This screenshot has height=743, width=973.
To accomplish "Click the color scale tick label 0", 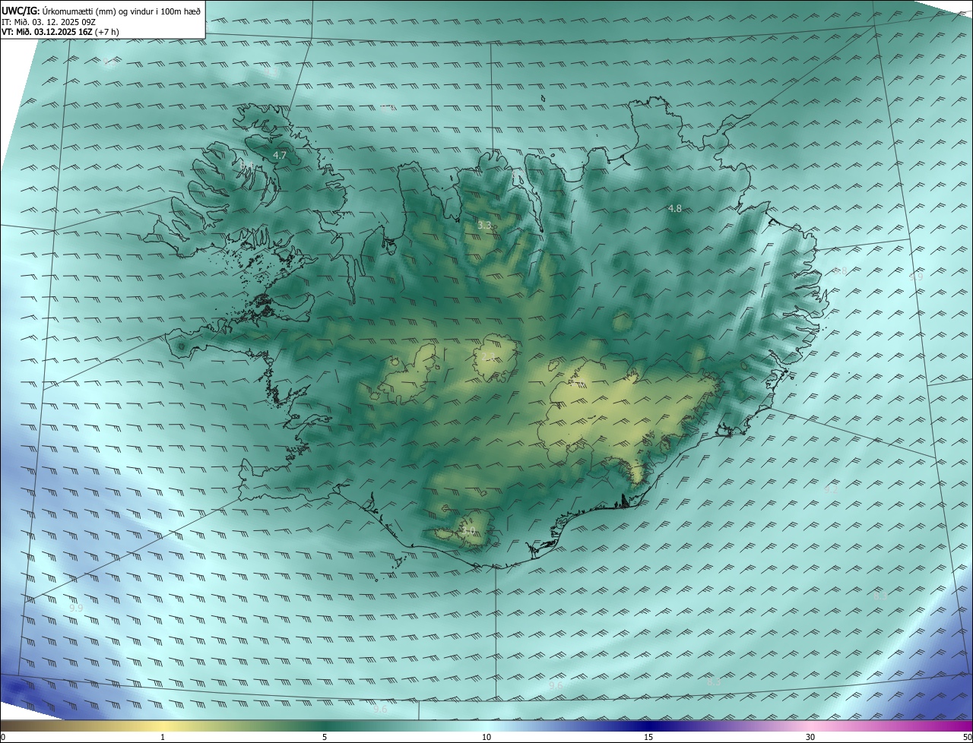I will pos(3,737).
